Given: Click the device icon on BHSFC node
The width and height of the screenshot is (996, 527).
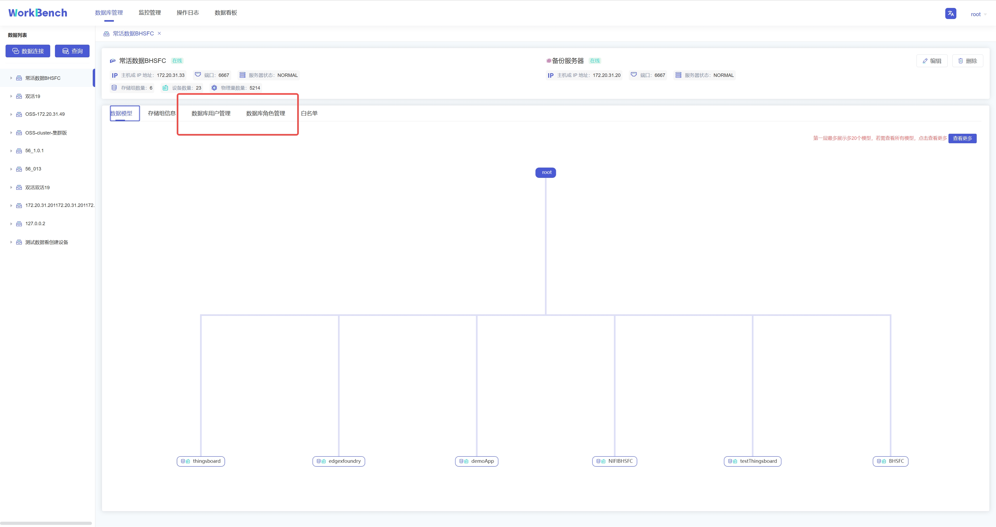Looking at the screenshot, I should click(884, 461).
